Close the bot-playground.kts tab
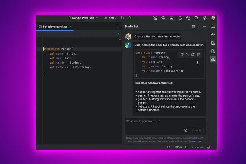The width and height of the screenshot is (246, 164). (x=71, y=27)
